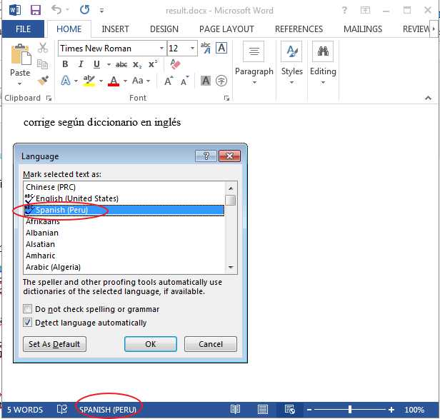The image size is (440, 419).
Task: Click the zoom slider handle
Action: point(350,410)
